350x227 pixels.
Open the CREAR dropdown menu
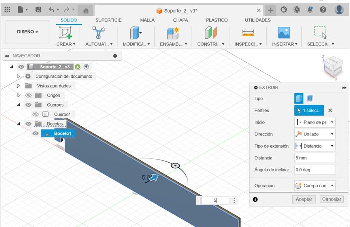click(x=66, y=44)
